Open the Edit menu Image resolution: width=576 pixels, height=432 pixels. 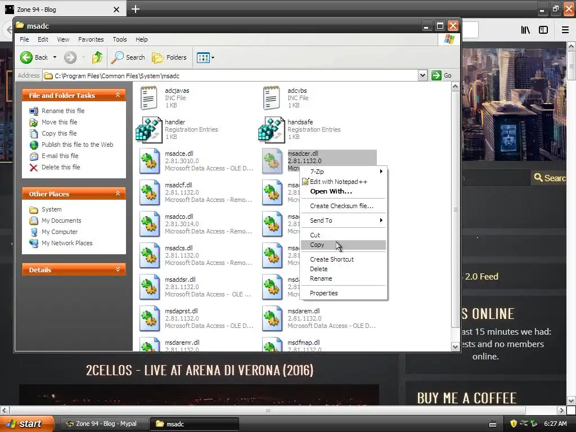tap(43, 39)
